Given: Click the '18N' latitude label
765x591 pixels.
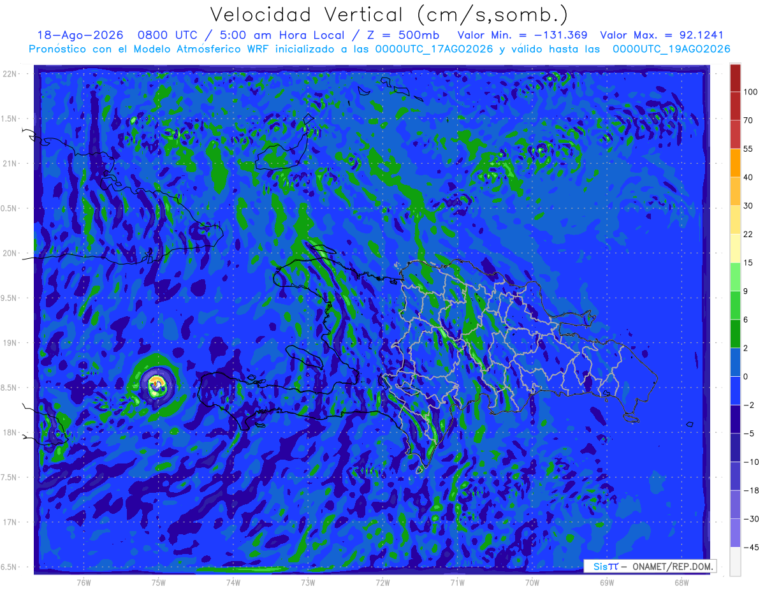Looking at the screenshot, I should tap(10, 432).
